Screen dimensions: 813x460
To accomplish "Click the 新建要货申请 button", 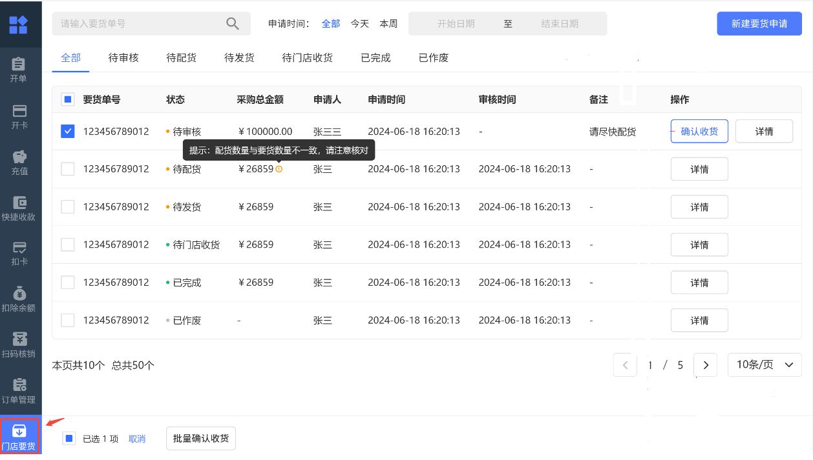I will tap(759, 24).
